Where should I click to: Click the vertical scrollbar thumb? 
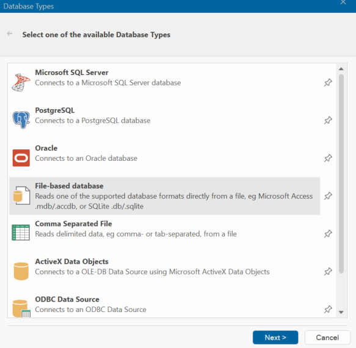coord(341,174)
